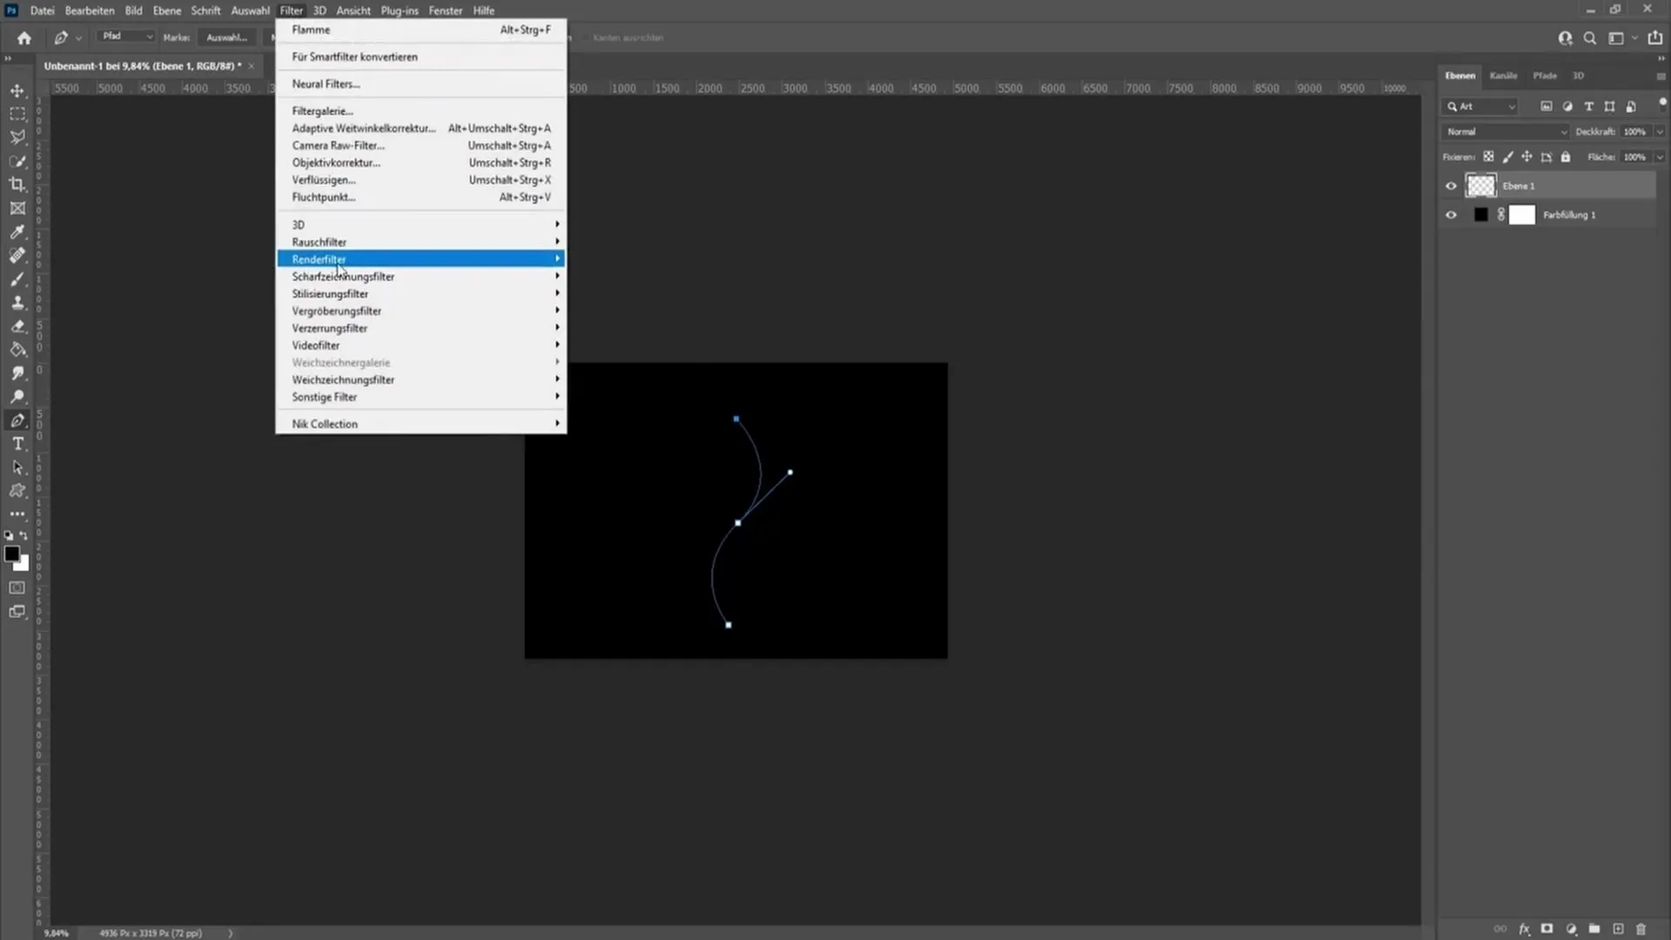The image size is (1671, 940).
Task: Select the Custom Shape tool
Action: 17,491
